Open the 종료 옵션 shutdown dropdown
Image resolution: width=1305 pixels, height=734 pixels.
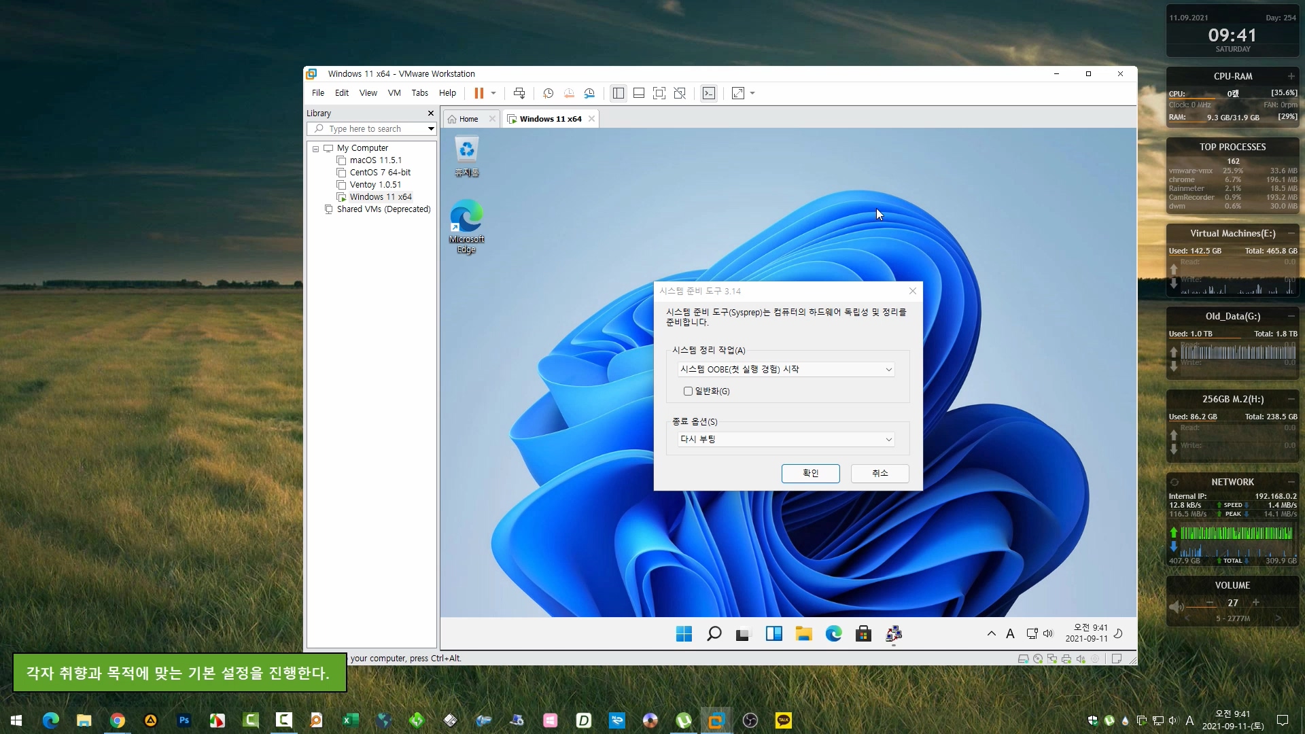pos(786,439)
